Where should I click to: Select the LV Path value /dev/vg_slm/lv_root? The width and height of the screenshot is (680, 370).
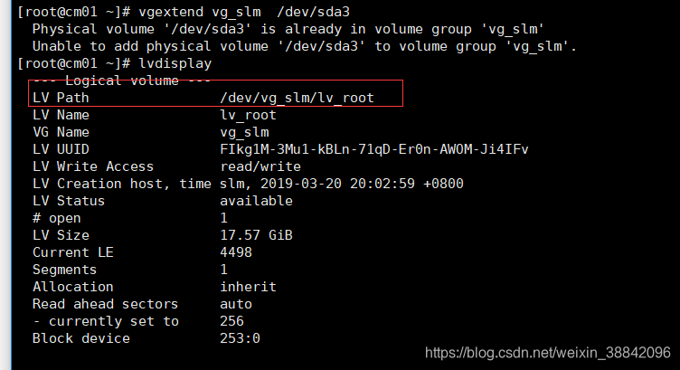tap(297, 98)
